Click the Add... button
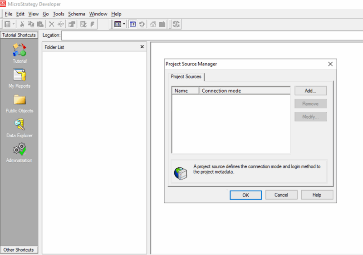Image resolution: width=363 pixels, height=255 pixels. pyautogui.click(x=310, y=91)
